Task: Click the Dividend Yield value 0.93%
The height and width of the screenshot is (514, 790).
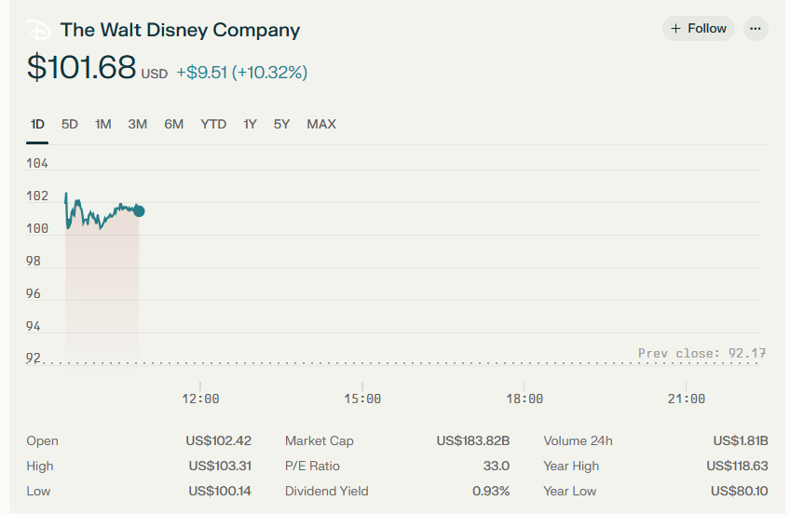Action: (x=491, y=491)
